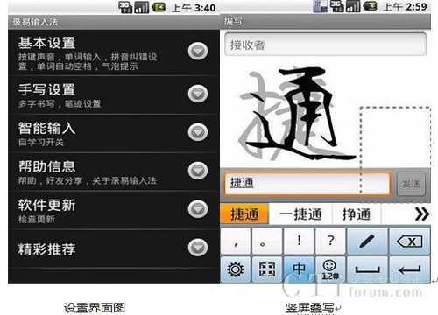This screenshot has width=438, height=315.
Task: Choose candidate 一捷通
Action: pos(300,214)
